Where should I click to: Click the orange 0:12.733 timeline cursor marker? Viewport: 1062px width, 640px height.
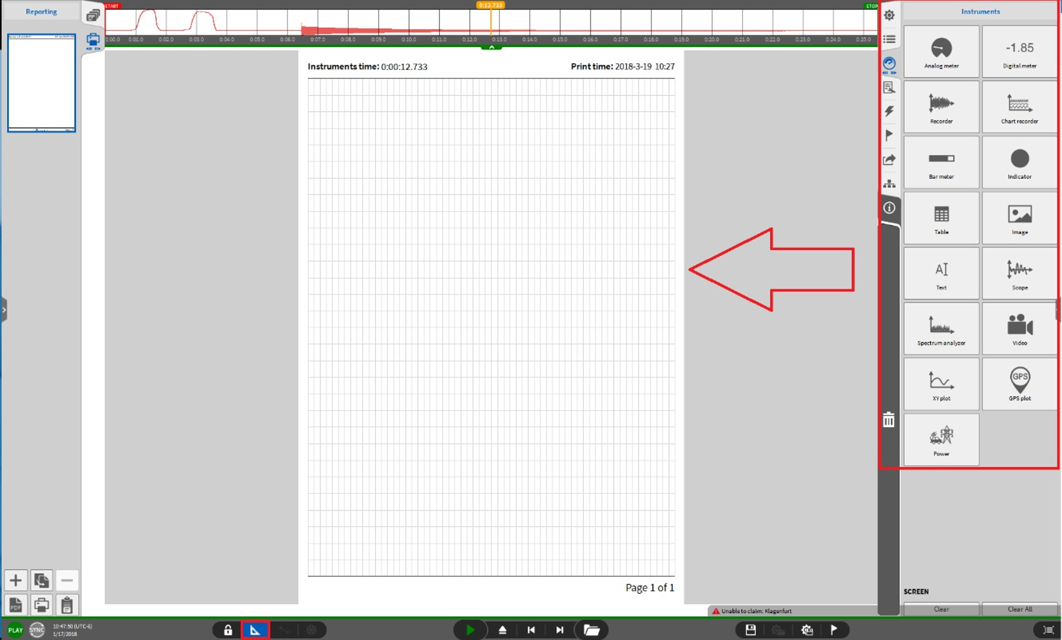[491, 5]
